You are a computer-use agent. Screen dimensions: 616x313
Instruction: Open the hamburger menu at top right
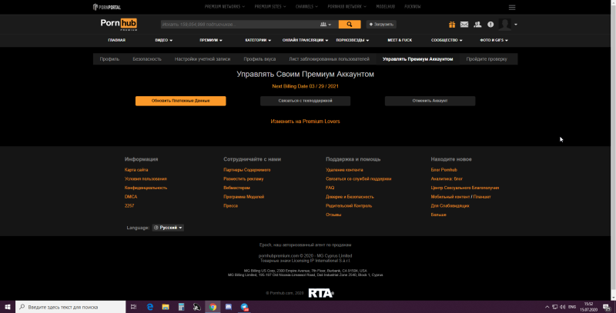pos(512,7)
